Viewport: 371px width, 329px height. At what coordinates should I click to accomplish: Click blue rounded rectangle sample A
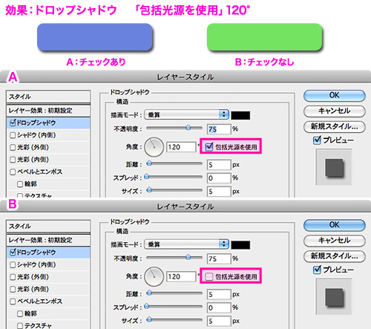94,37
